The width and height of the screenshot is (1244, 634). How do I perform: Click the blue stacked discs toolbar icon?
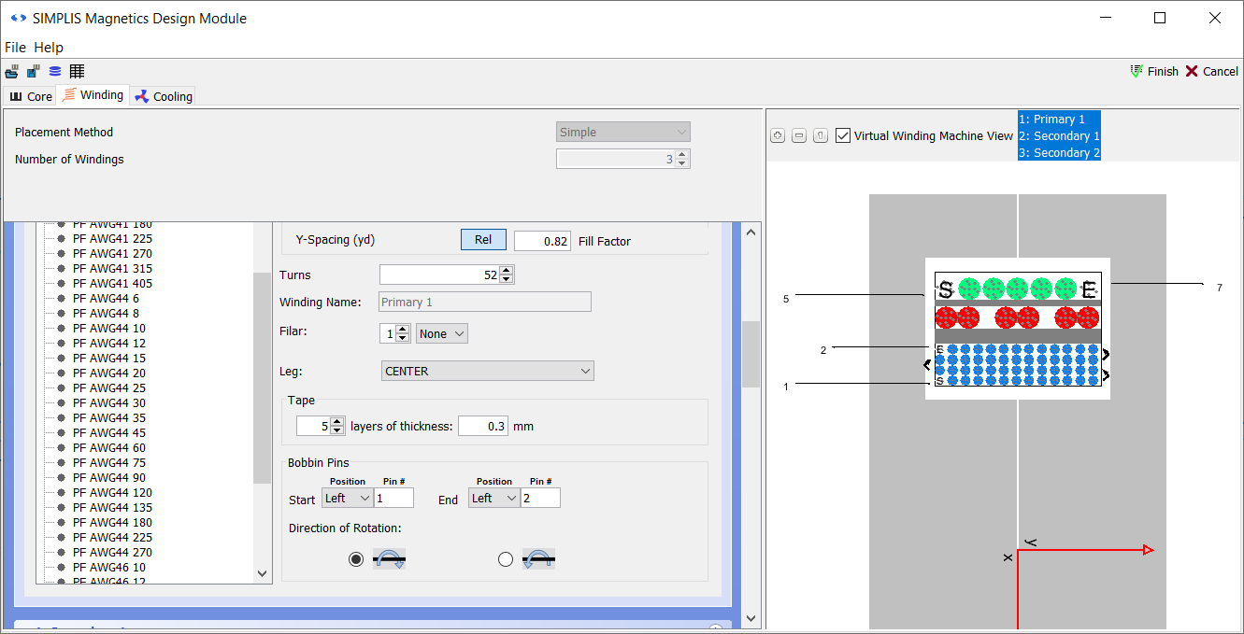click(55, 72)
